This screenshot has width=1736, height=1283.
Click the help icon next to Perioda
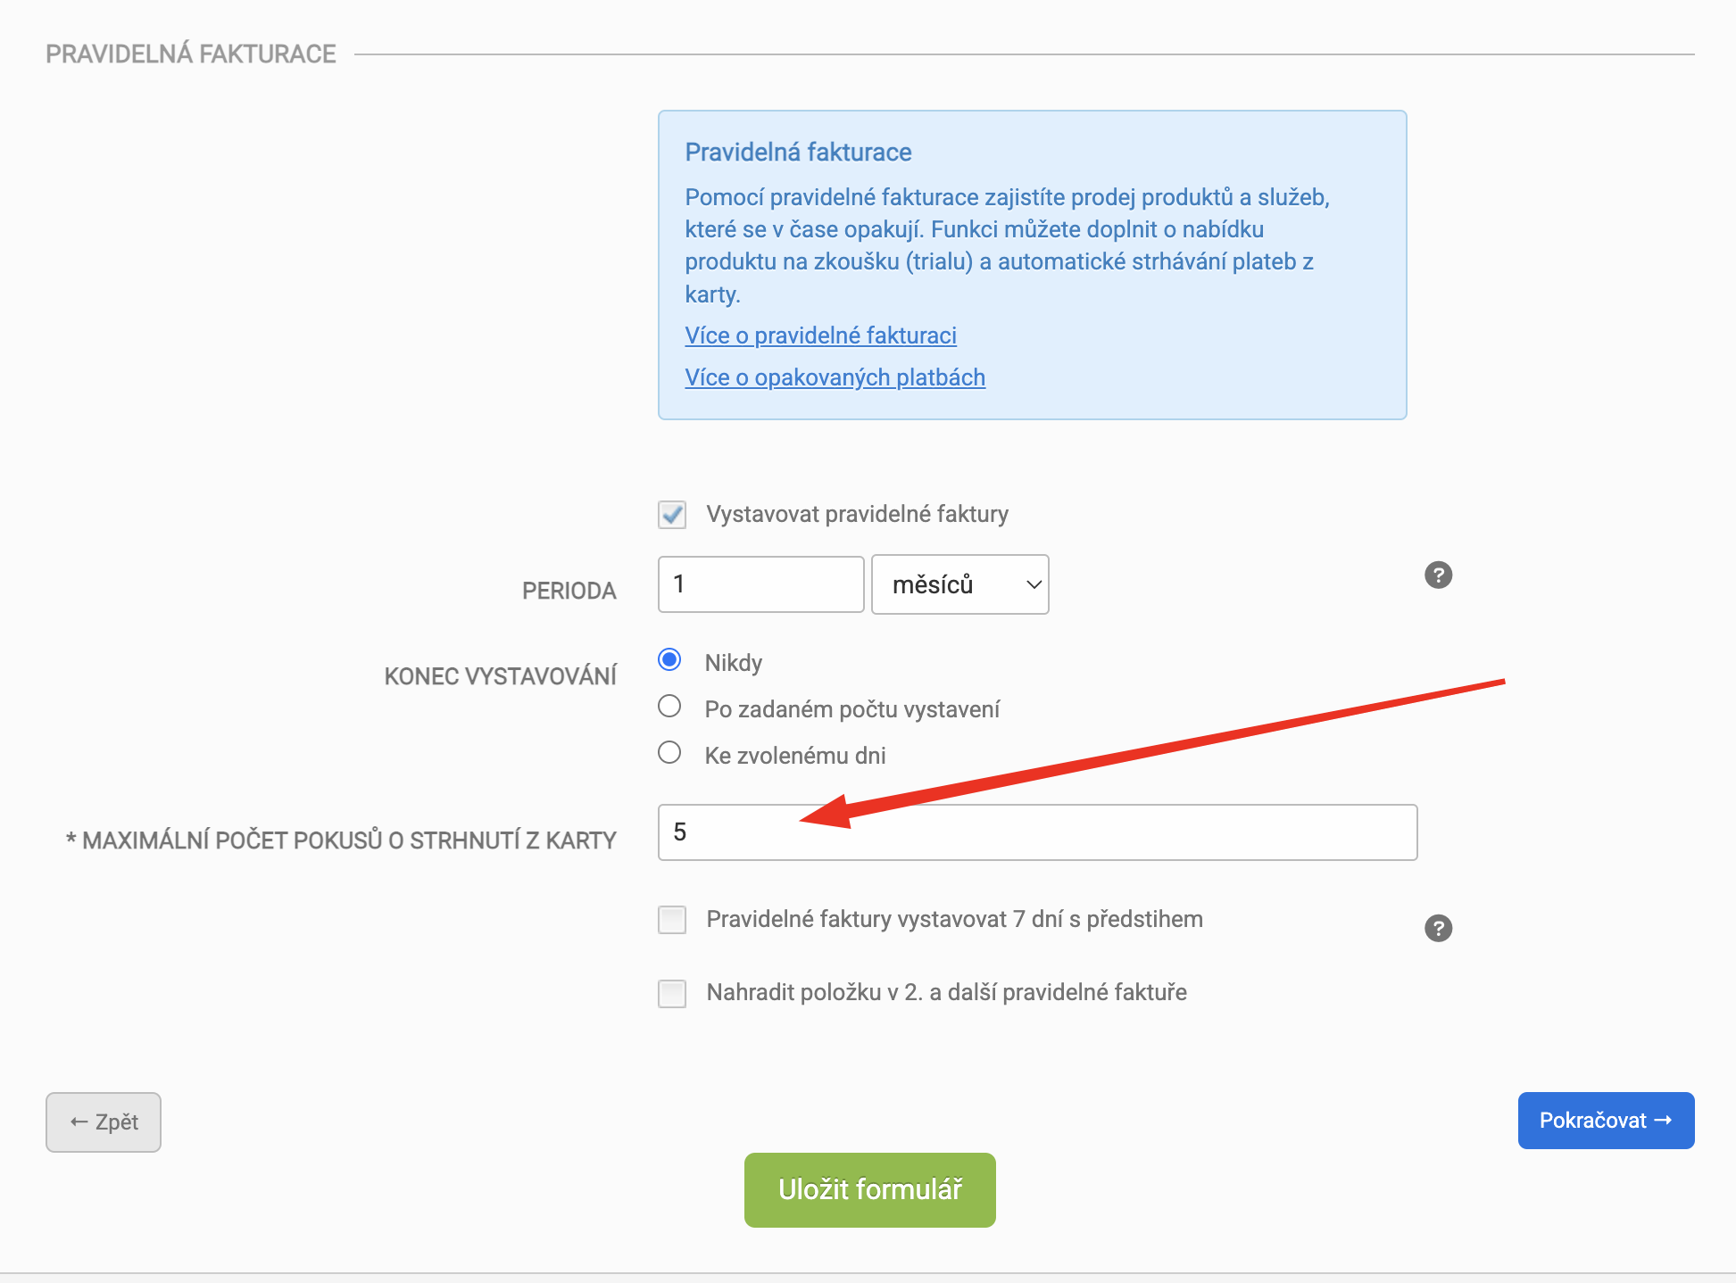click(1438, 575)
